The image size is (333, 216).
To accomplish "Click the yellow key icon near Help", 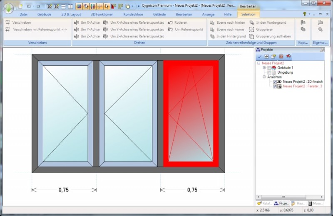I will (x=305, y=14).
